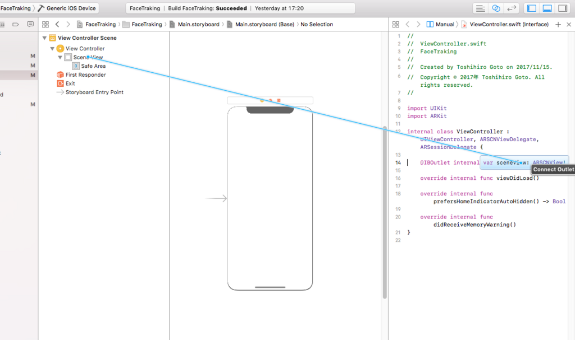575x340 pixels.
Task: Collapse the Scene View disclosure triangle
Action: coord(60,57)
